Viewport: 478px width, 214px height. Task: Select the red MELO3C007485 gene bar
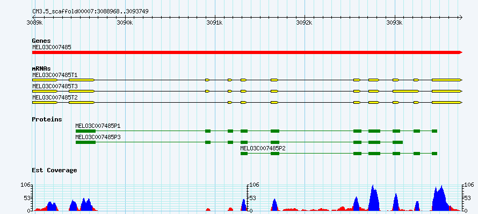coord(247,52)
